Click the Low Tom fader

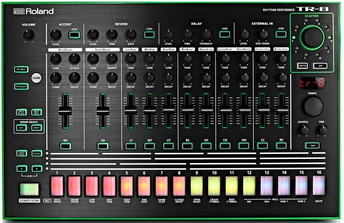coord(131,110)
